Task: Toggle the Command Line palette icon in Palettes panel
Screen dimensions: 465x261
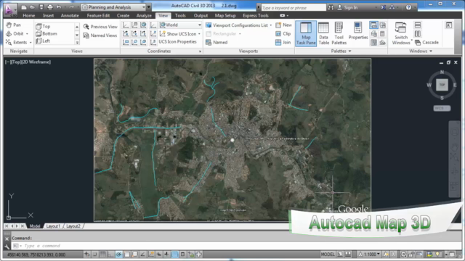Action: (373, 25)
